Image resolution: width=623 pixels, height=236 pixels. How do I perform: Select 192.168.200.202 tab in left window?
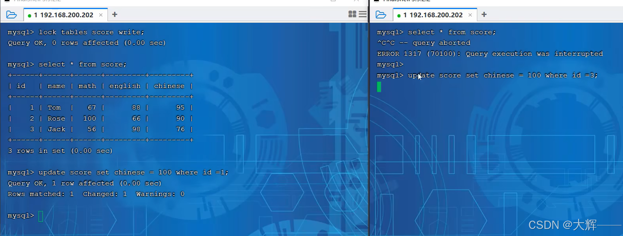pos(66,15)
